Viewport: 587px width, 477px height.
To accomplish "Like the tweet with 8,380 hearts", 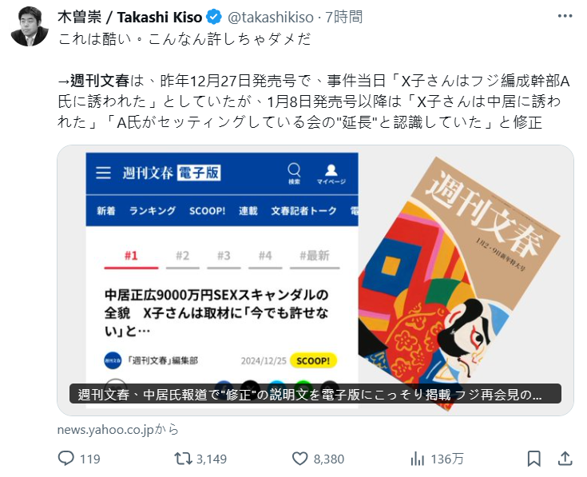I will point(299,459).
